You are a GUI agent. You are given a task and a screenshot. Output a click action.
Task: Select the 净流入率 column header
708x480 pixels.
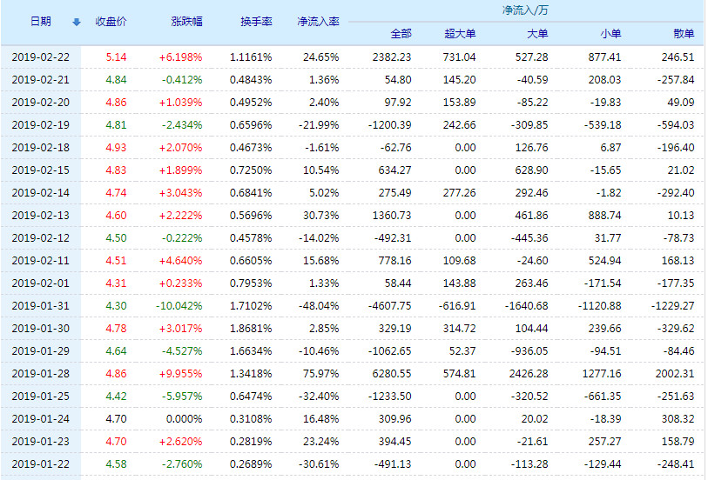[318, 21]
